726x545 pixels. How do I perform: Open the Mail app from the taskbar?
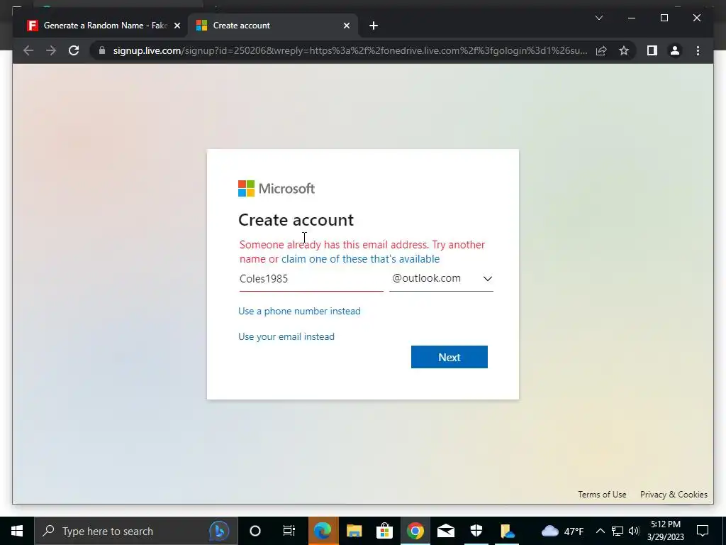pyautogui.click(x=446, y=531)
